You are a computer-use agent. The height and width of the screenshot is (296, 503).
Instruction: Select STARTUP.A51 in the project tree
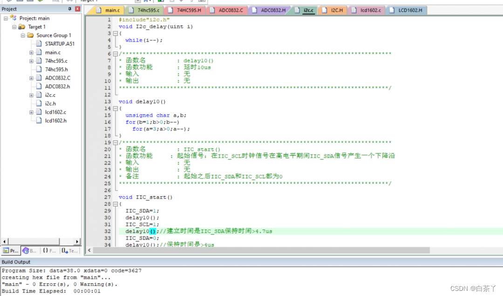point(59,44)
